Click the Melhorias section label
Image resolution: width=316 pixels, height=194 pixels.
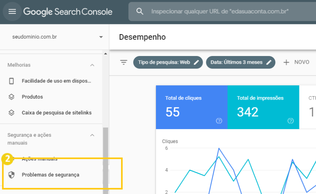click(x=19, y=65)
